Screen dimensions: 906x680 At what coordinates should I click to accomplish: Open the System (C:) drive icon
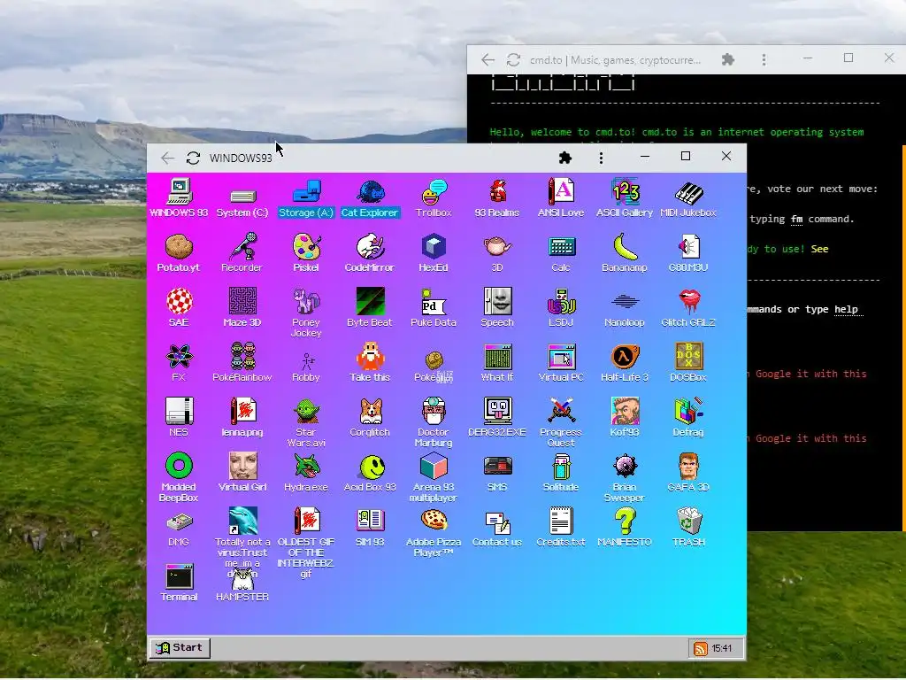tap(242, 197)
